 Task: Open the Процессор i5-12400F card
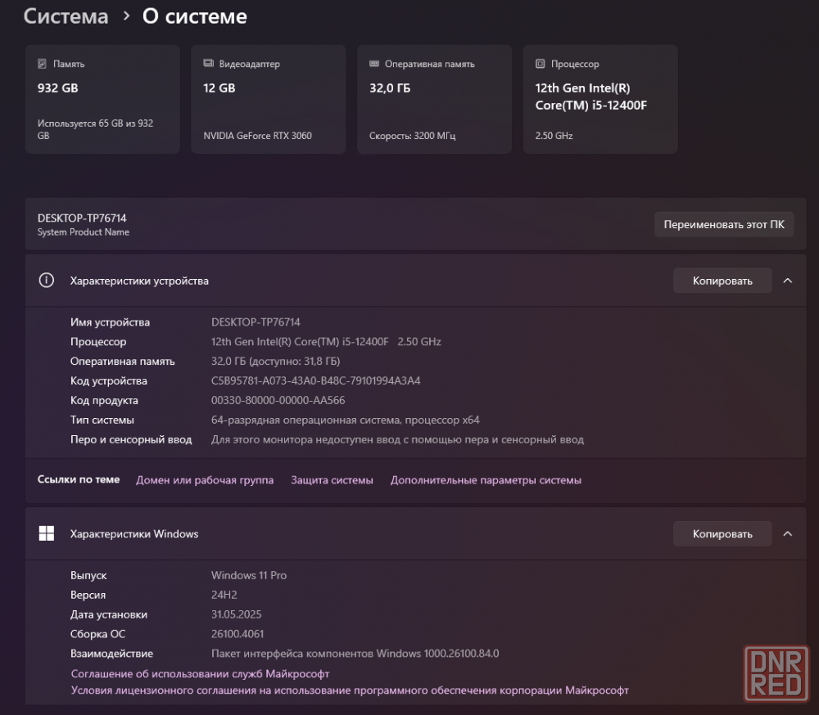[x=600, y=99]
